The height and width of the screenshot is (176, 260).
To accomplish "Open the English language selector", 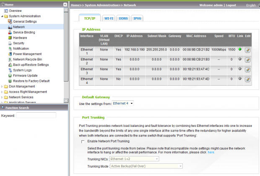I will click(x=253, y=5).
